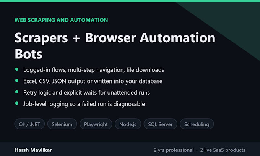Click the 'Scrapers + Browser Automation Bots' headline

(x=115, y=45)
